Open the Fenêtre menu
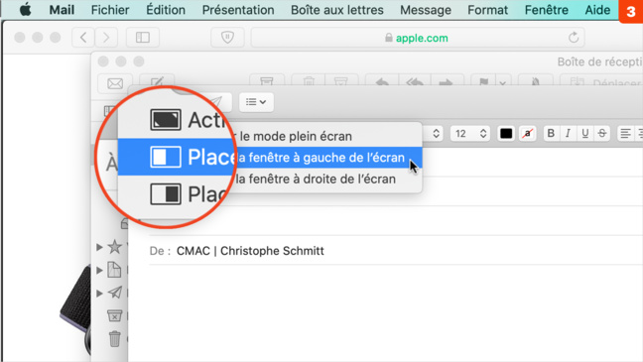The image size is (643, 362). [x=546, y=10]
